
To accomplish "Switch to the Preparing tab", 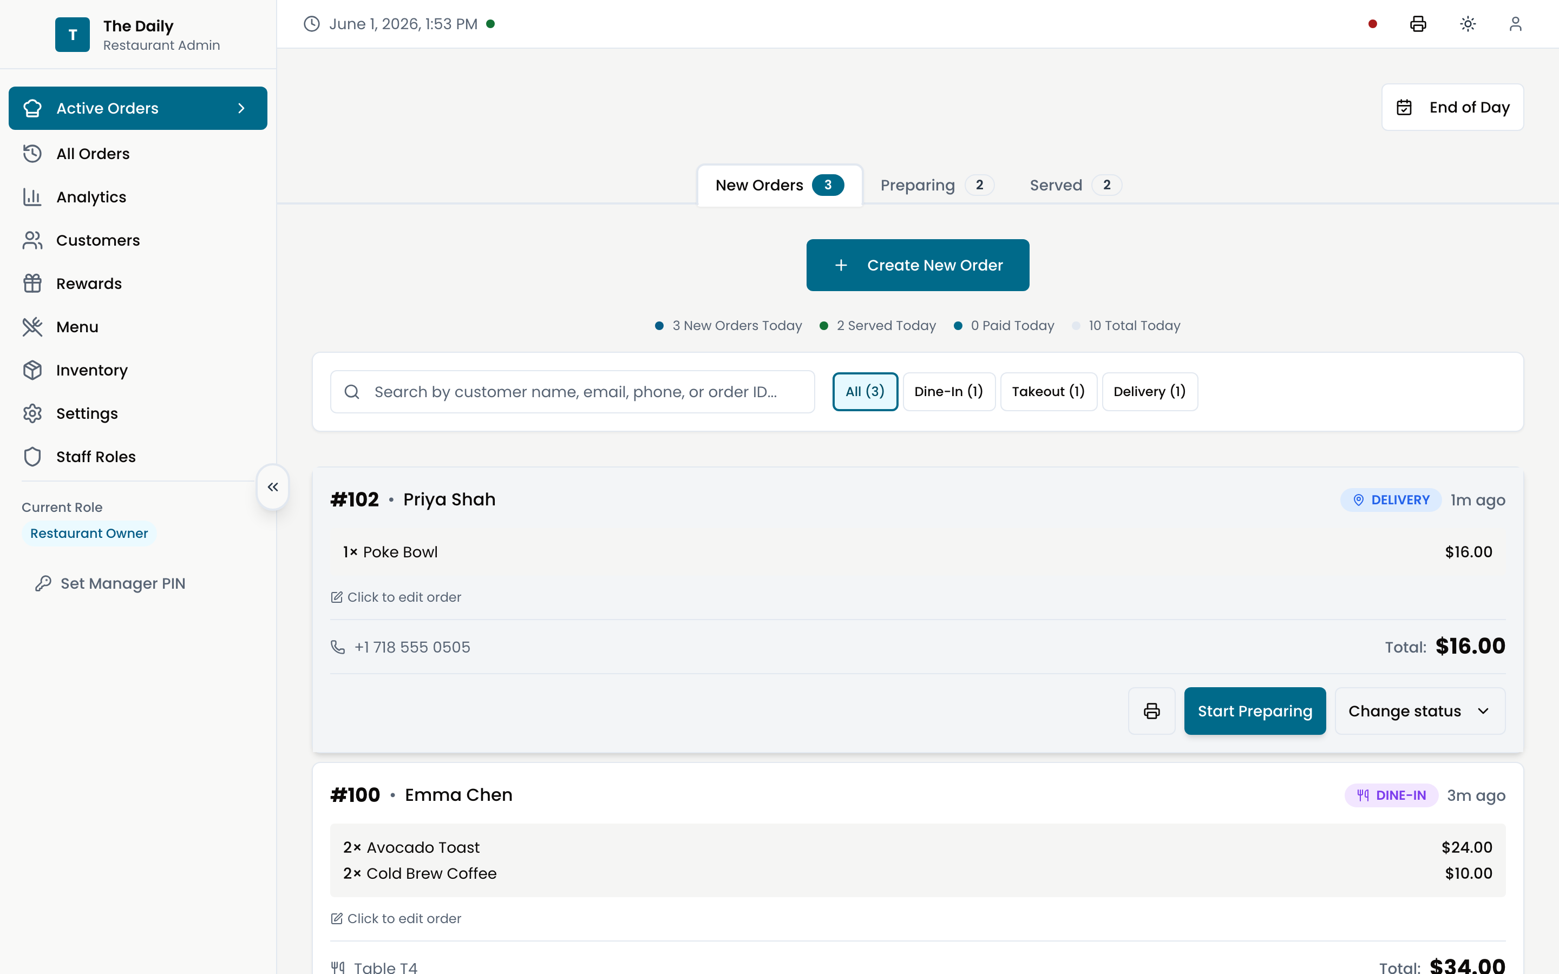I will coord(936,185).
